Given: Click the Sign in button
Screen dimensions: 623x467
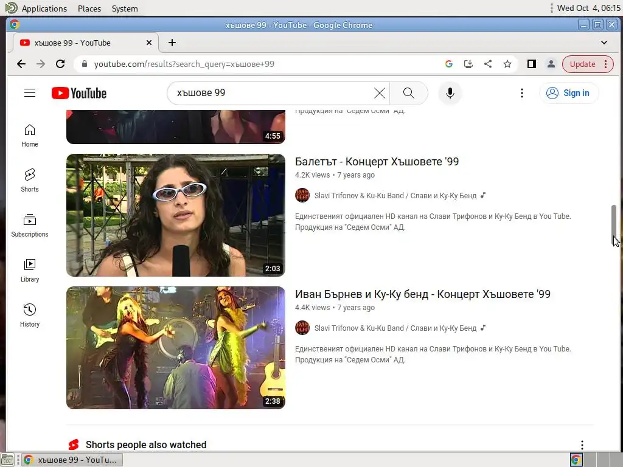Looking at the screenshot, I should pyautogui.click(x=569, y=93).
